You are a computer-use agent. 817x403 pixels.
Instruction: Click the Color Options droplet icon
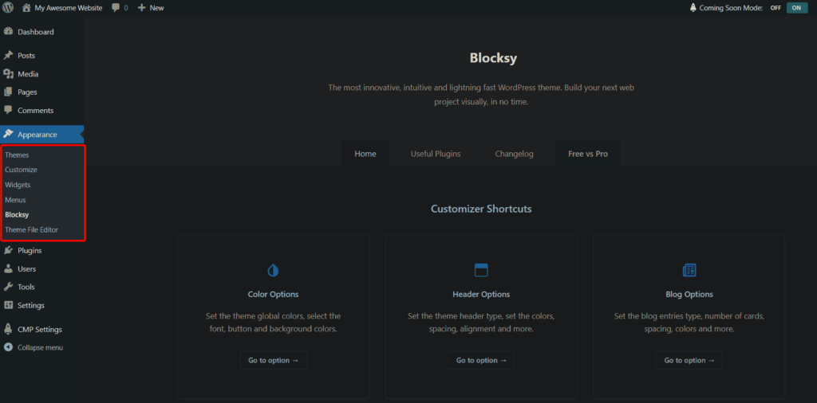pos(273,271)
